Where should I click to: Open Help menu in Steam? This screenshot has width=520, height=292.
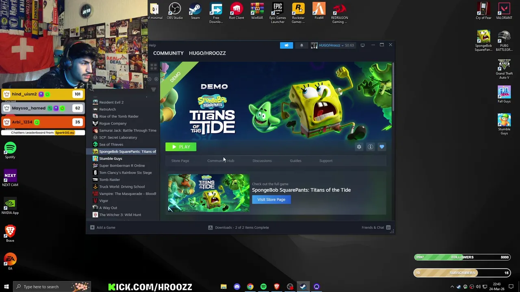pyautogui.click(x=152, y=45)
